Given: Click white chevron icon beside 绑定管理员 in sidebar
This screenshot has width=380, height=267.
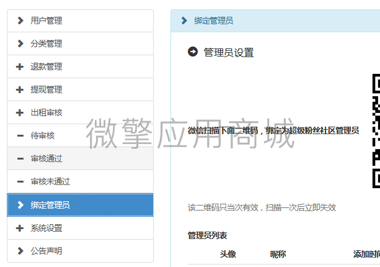Looking at the screenshot, I should 20,205.
